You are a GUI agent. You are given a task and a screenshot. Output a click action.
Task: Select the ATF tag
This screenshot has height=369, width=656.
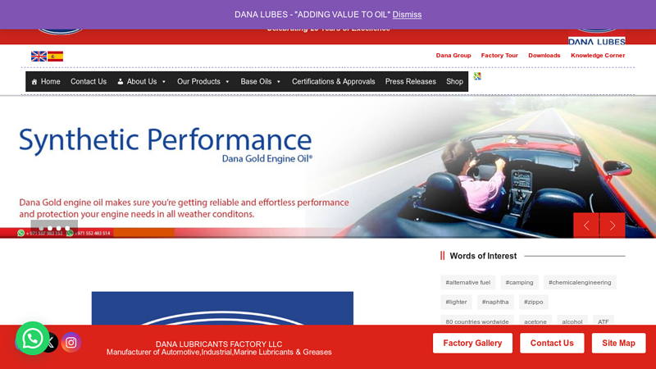tap(604, 321)
